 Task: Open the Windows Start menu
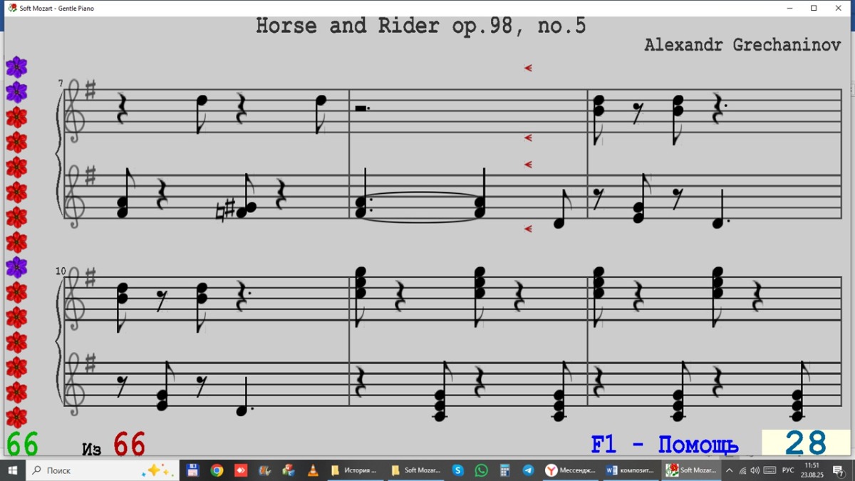[x=12, y=470]
